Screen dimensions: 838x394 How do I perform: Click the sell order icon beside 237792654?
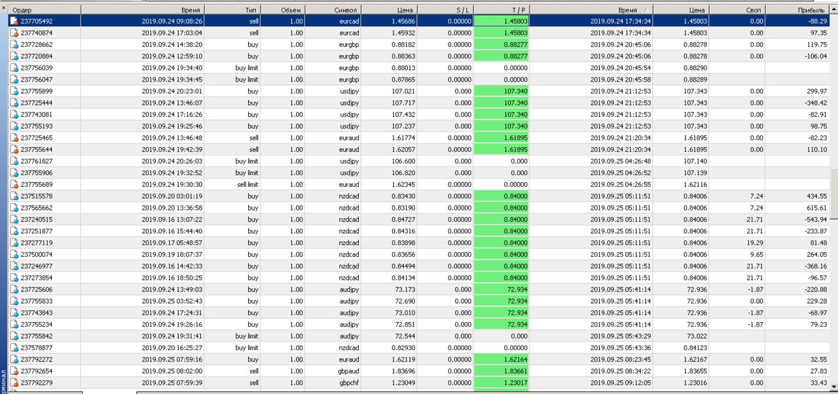(x=14, y=371)
